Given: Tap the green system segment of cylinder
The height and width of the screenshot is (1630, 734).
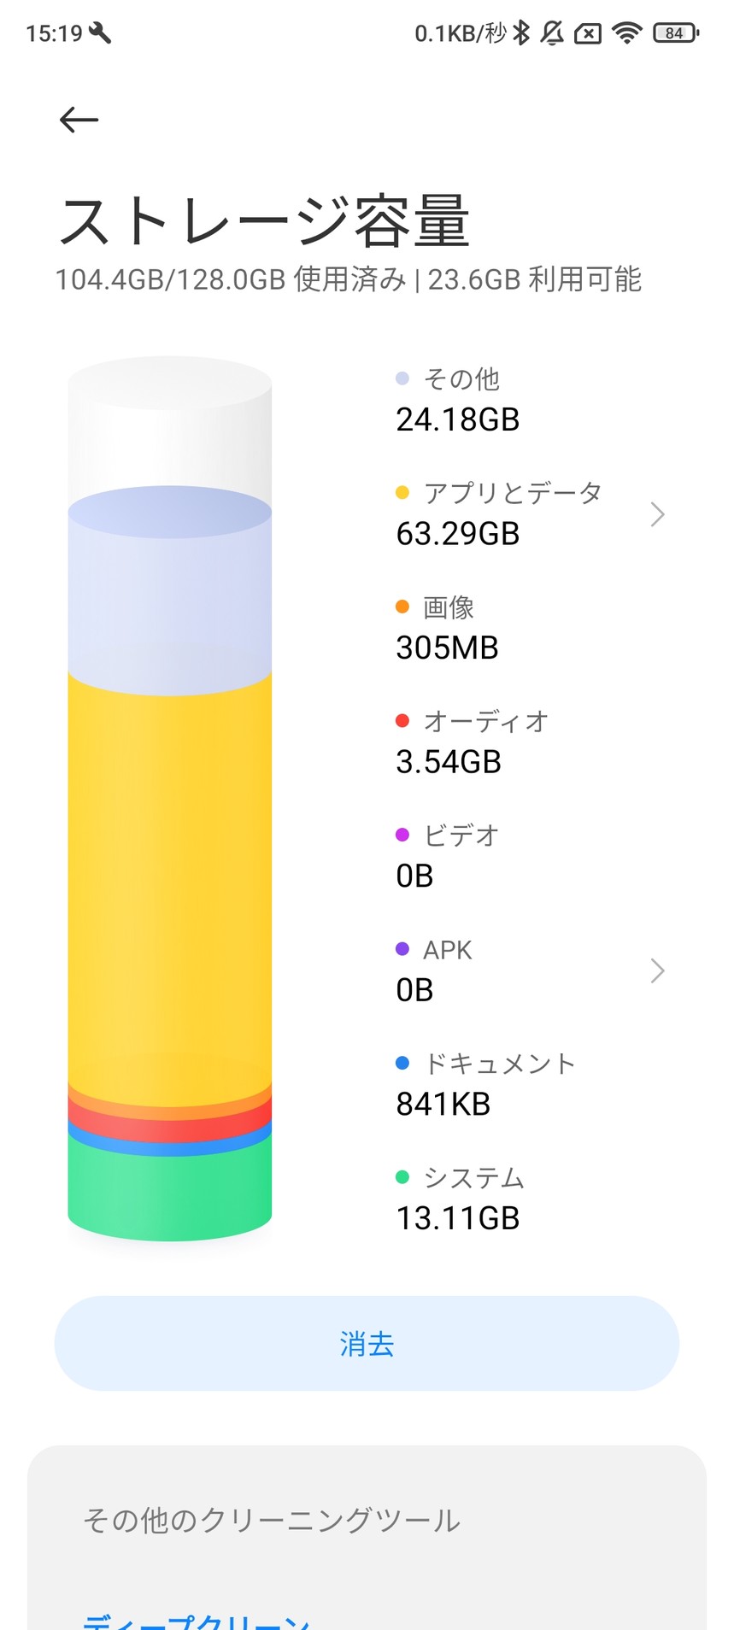Looking at the screenshot, I should click(x=170, y=1192).
